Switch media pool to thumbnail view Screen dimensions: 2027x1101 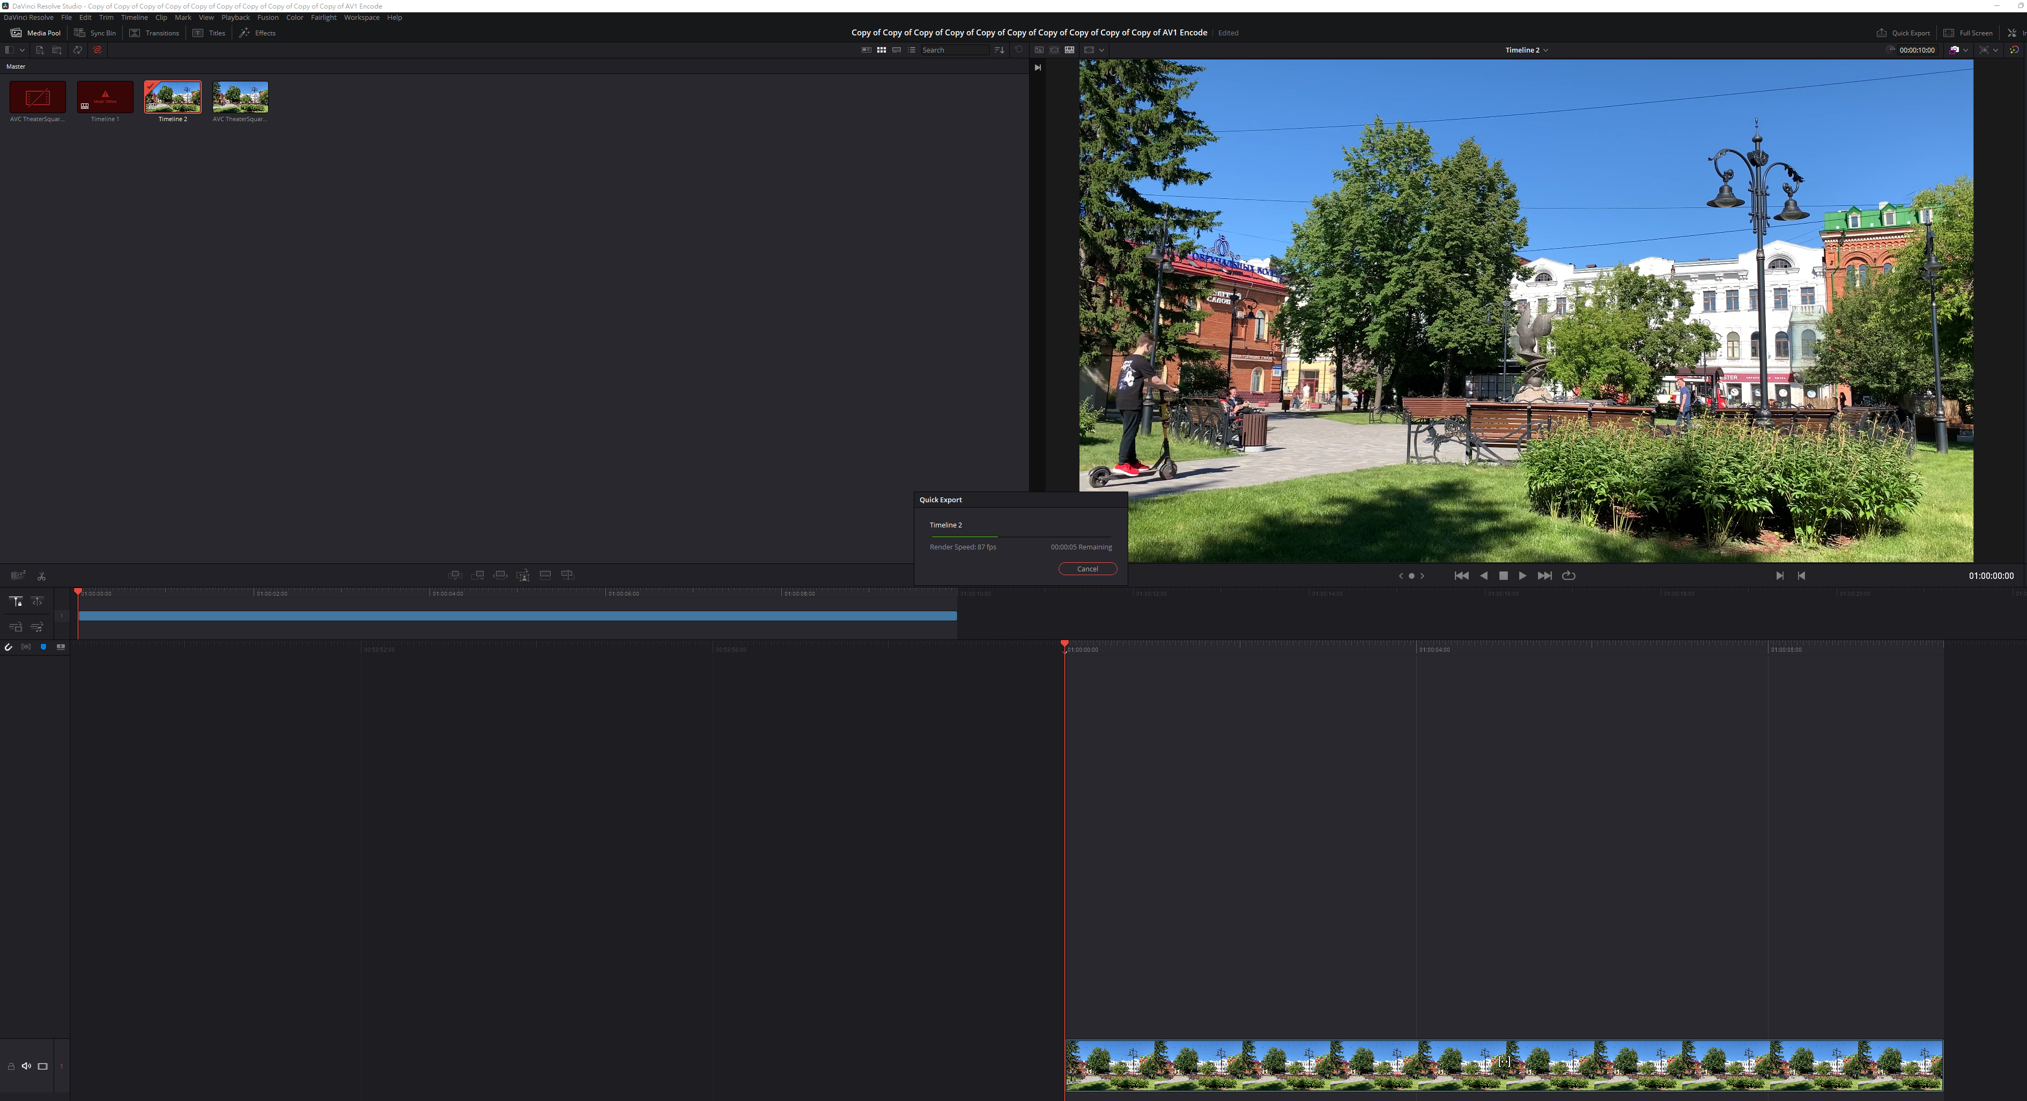click(881, 50)
